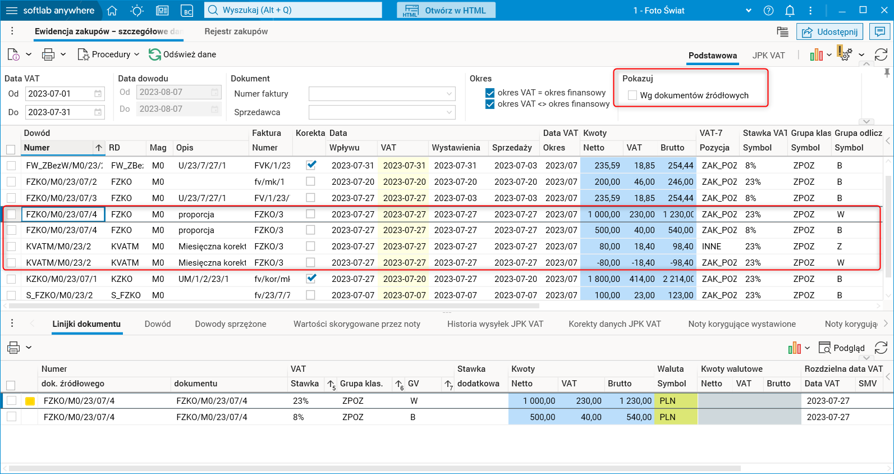The height and width of the screenshot is (474, 894).
Task: Click the printer icon in the top toolbar
Action: pos(48,54)
